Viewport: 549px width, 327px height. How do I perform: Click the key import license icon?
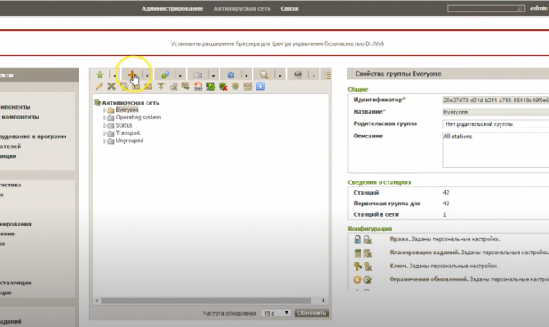tap(357, 267)
